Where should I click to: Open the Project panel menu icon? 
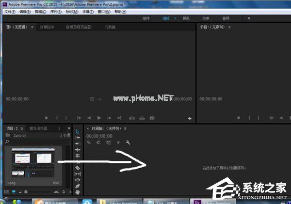(22, 128)
